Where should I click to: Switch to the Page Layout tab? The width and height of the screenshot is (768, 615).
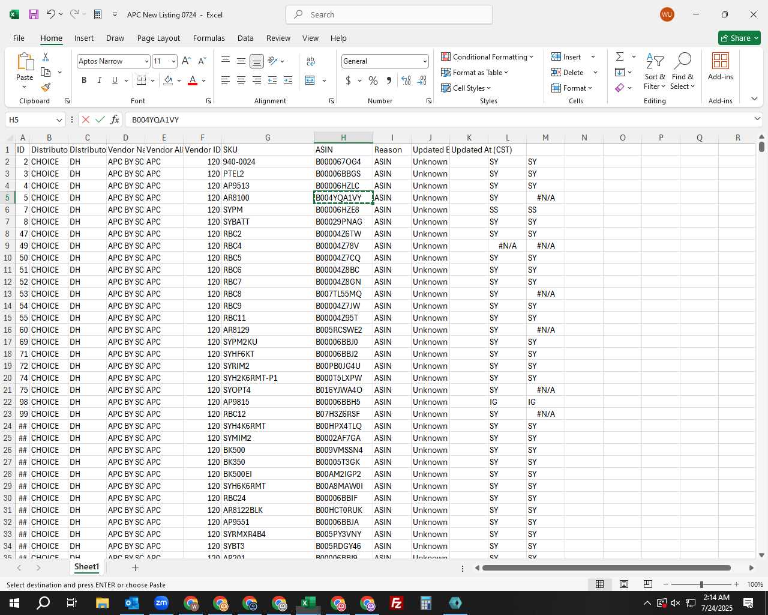point(158,38)
